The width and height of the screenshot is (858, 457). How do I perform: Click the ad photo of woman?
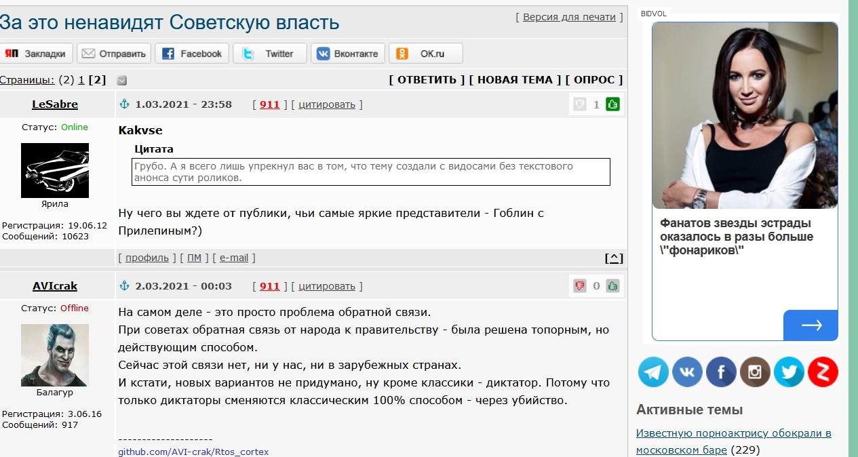click(x=745, y=115)
